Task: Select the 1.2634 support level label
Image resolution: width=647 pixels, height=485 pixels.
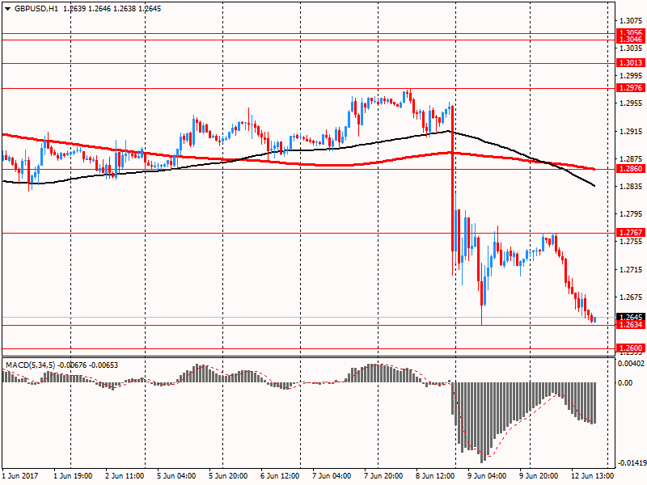Action: (x=630, y=325)
